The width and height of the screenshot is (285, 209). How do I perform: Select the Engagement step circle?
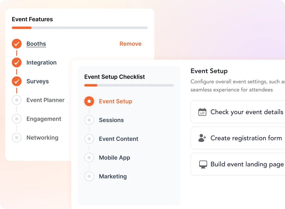coord(17,119)
